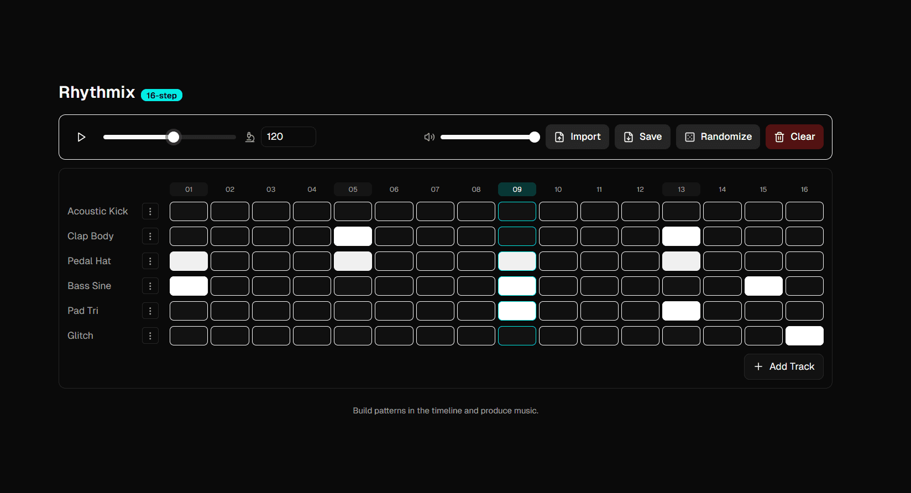Click the metronome tempo icon
Viewport: 911px width, 493px height.
pos(250,137)
